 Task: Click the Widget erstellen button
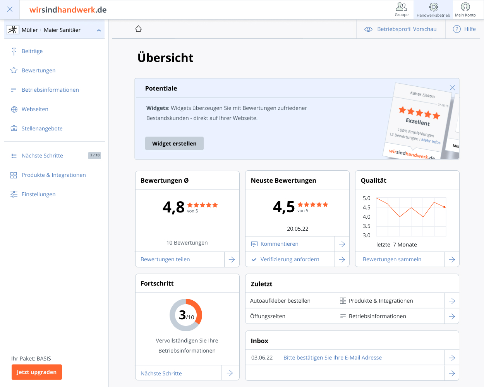click(x=174, y=143)
